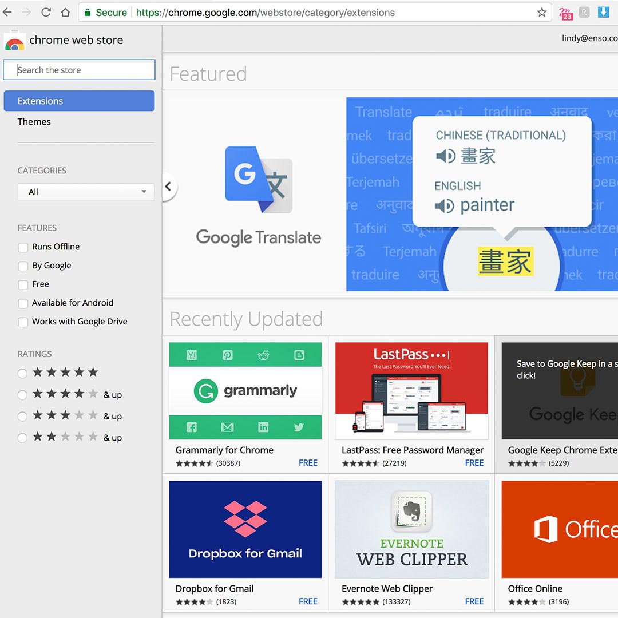Play the English painter speaker icon
This screenshot has width=618, height=618.
(445, 206)
